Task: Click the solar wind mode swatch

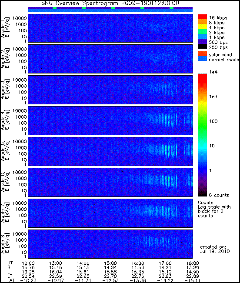Action: click(x=203, y=54)
